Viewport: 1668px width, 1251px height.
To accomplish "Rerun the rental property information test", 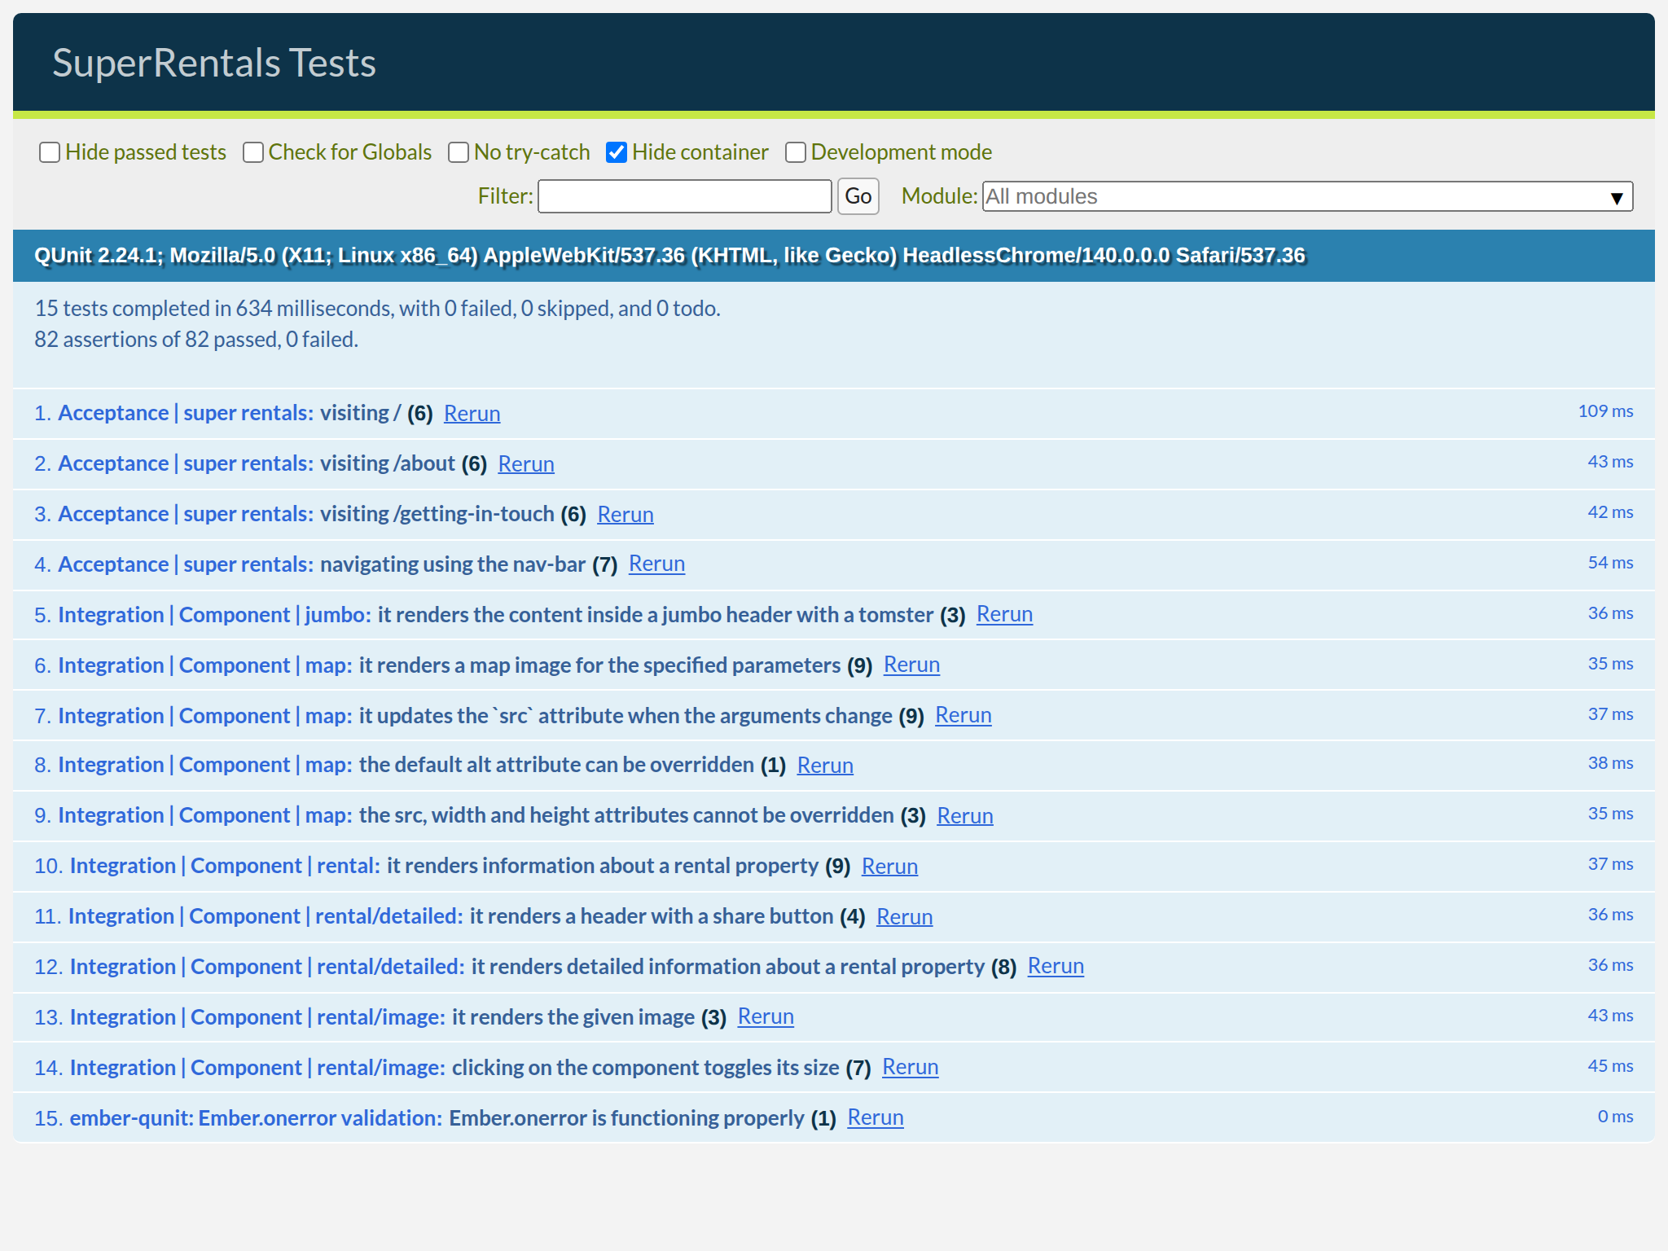I will point(889,866).
